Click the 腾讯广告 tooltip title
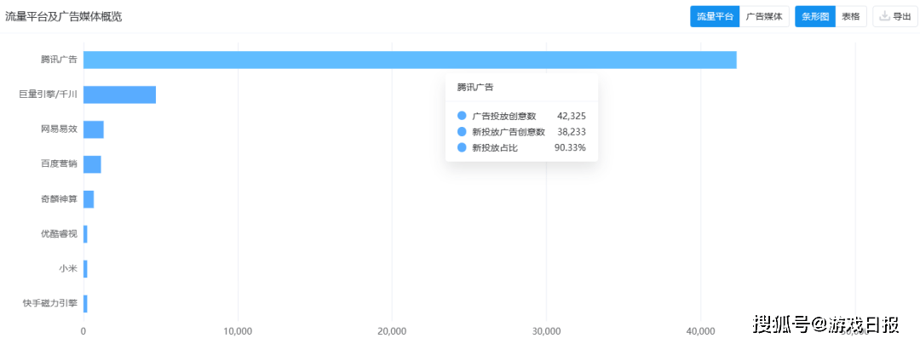 (475, 88)
